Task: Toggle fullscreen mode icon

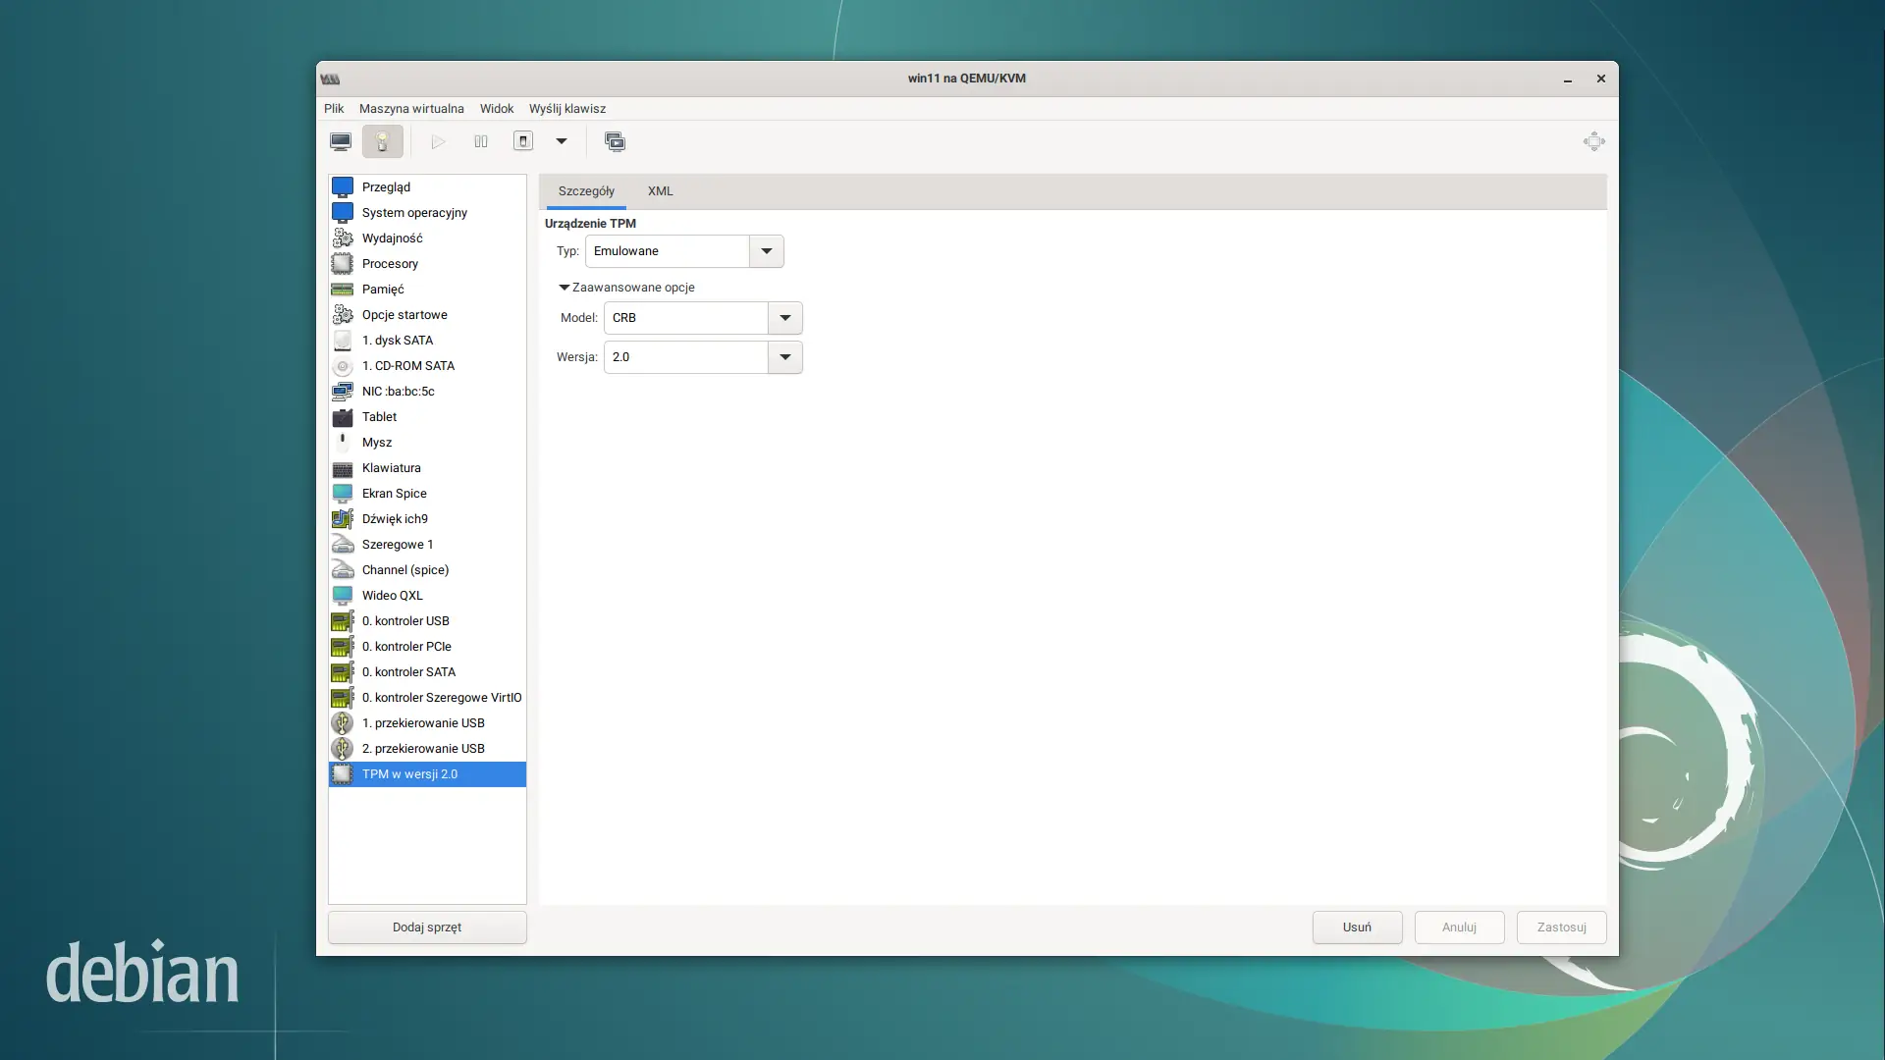Action: click(x=1594, y=141)
